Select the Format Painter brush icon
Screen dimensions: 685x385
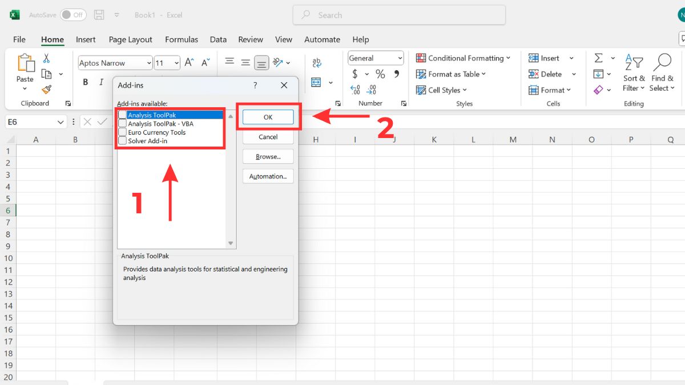tap(46, 90)
